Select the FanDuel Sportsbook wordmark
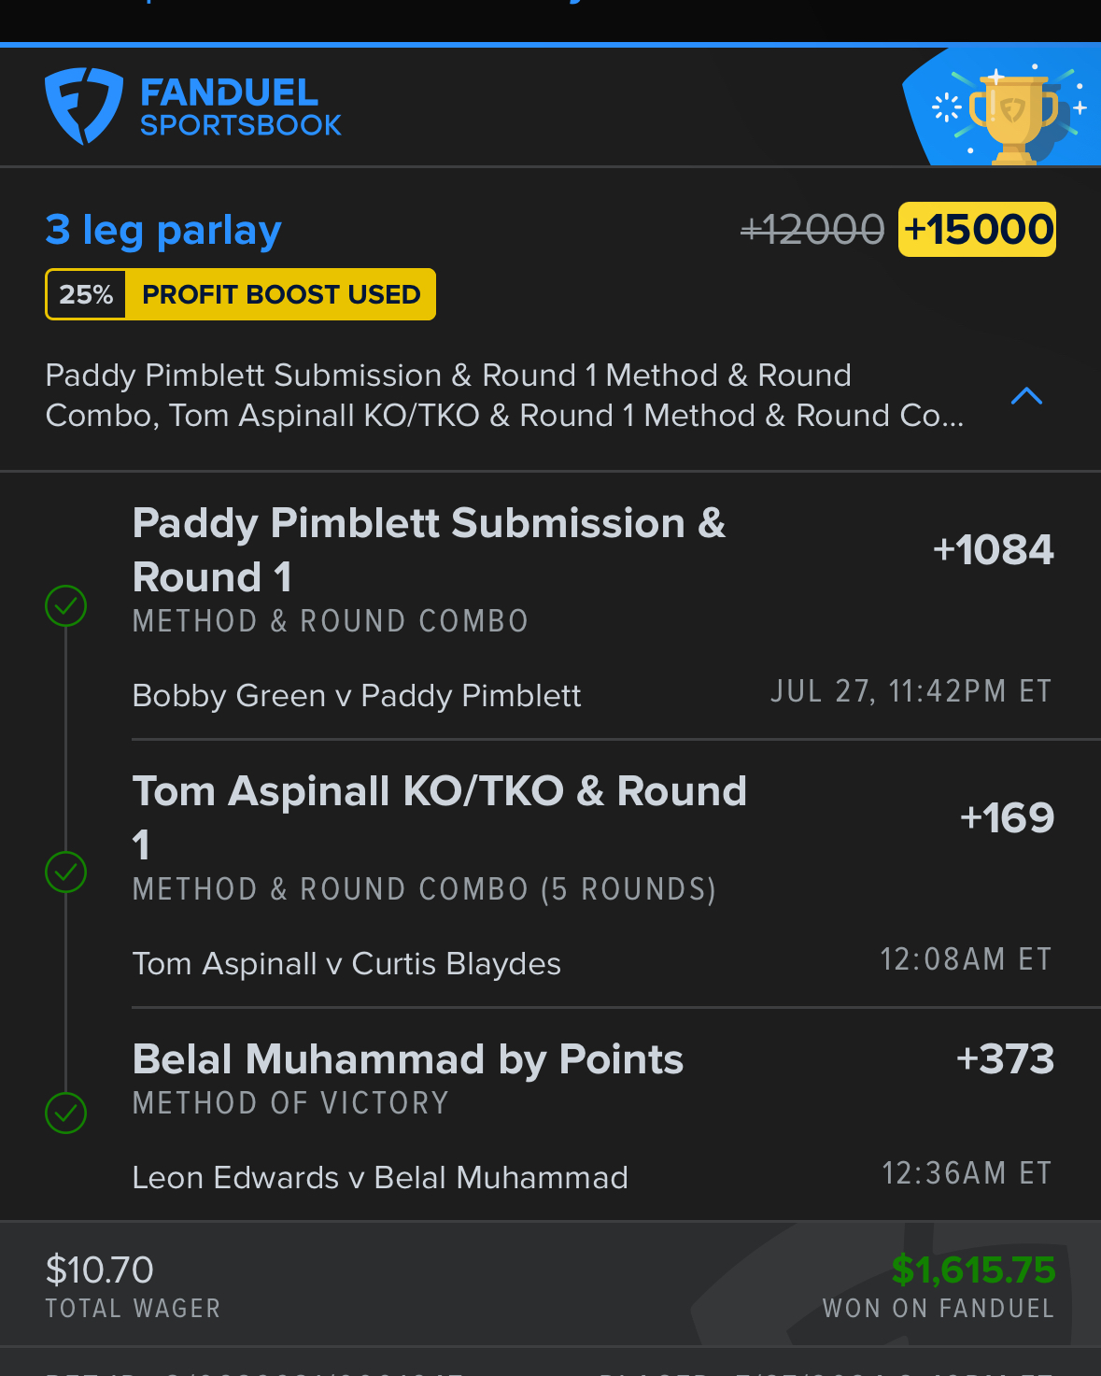1101x1376 pixels. [x=241, y=106]
